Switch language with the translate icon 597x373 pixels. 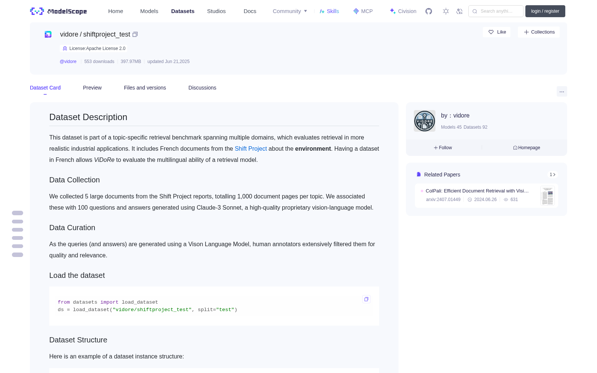coord(460,11)
